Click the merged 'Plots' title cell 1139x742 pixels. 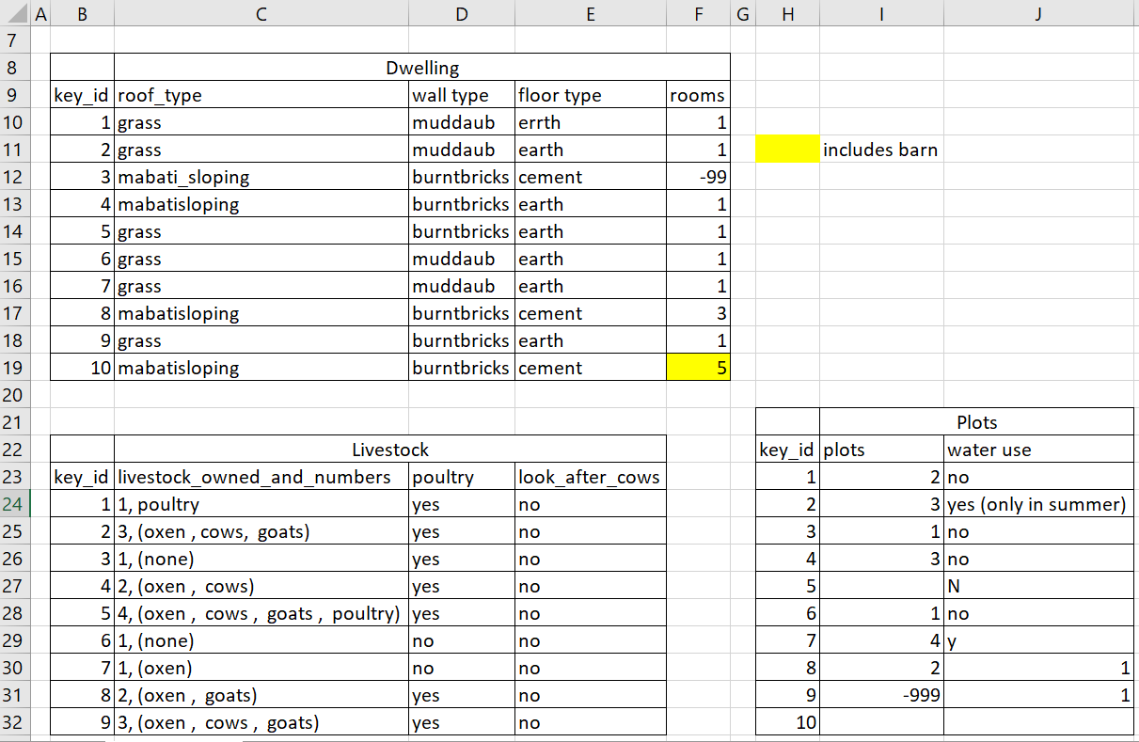[x=976, y=422]
